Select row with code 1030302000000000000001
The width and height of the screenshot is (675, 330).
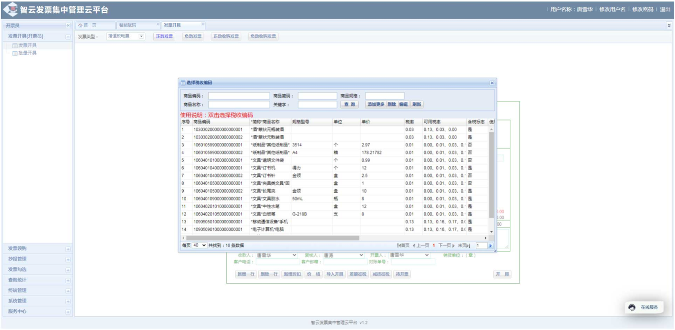335,130
